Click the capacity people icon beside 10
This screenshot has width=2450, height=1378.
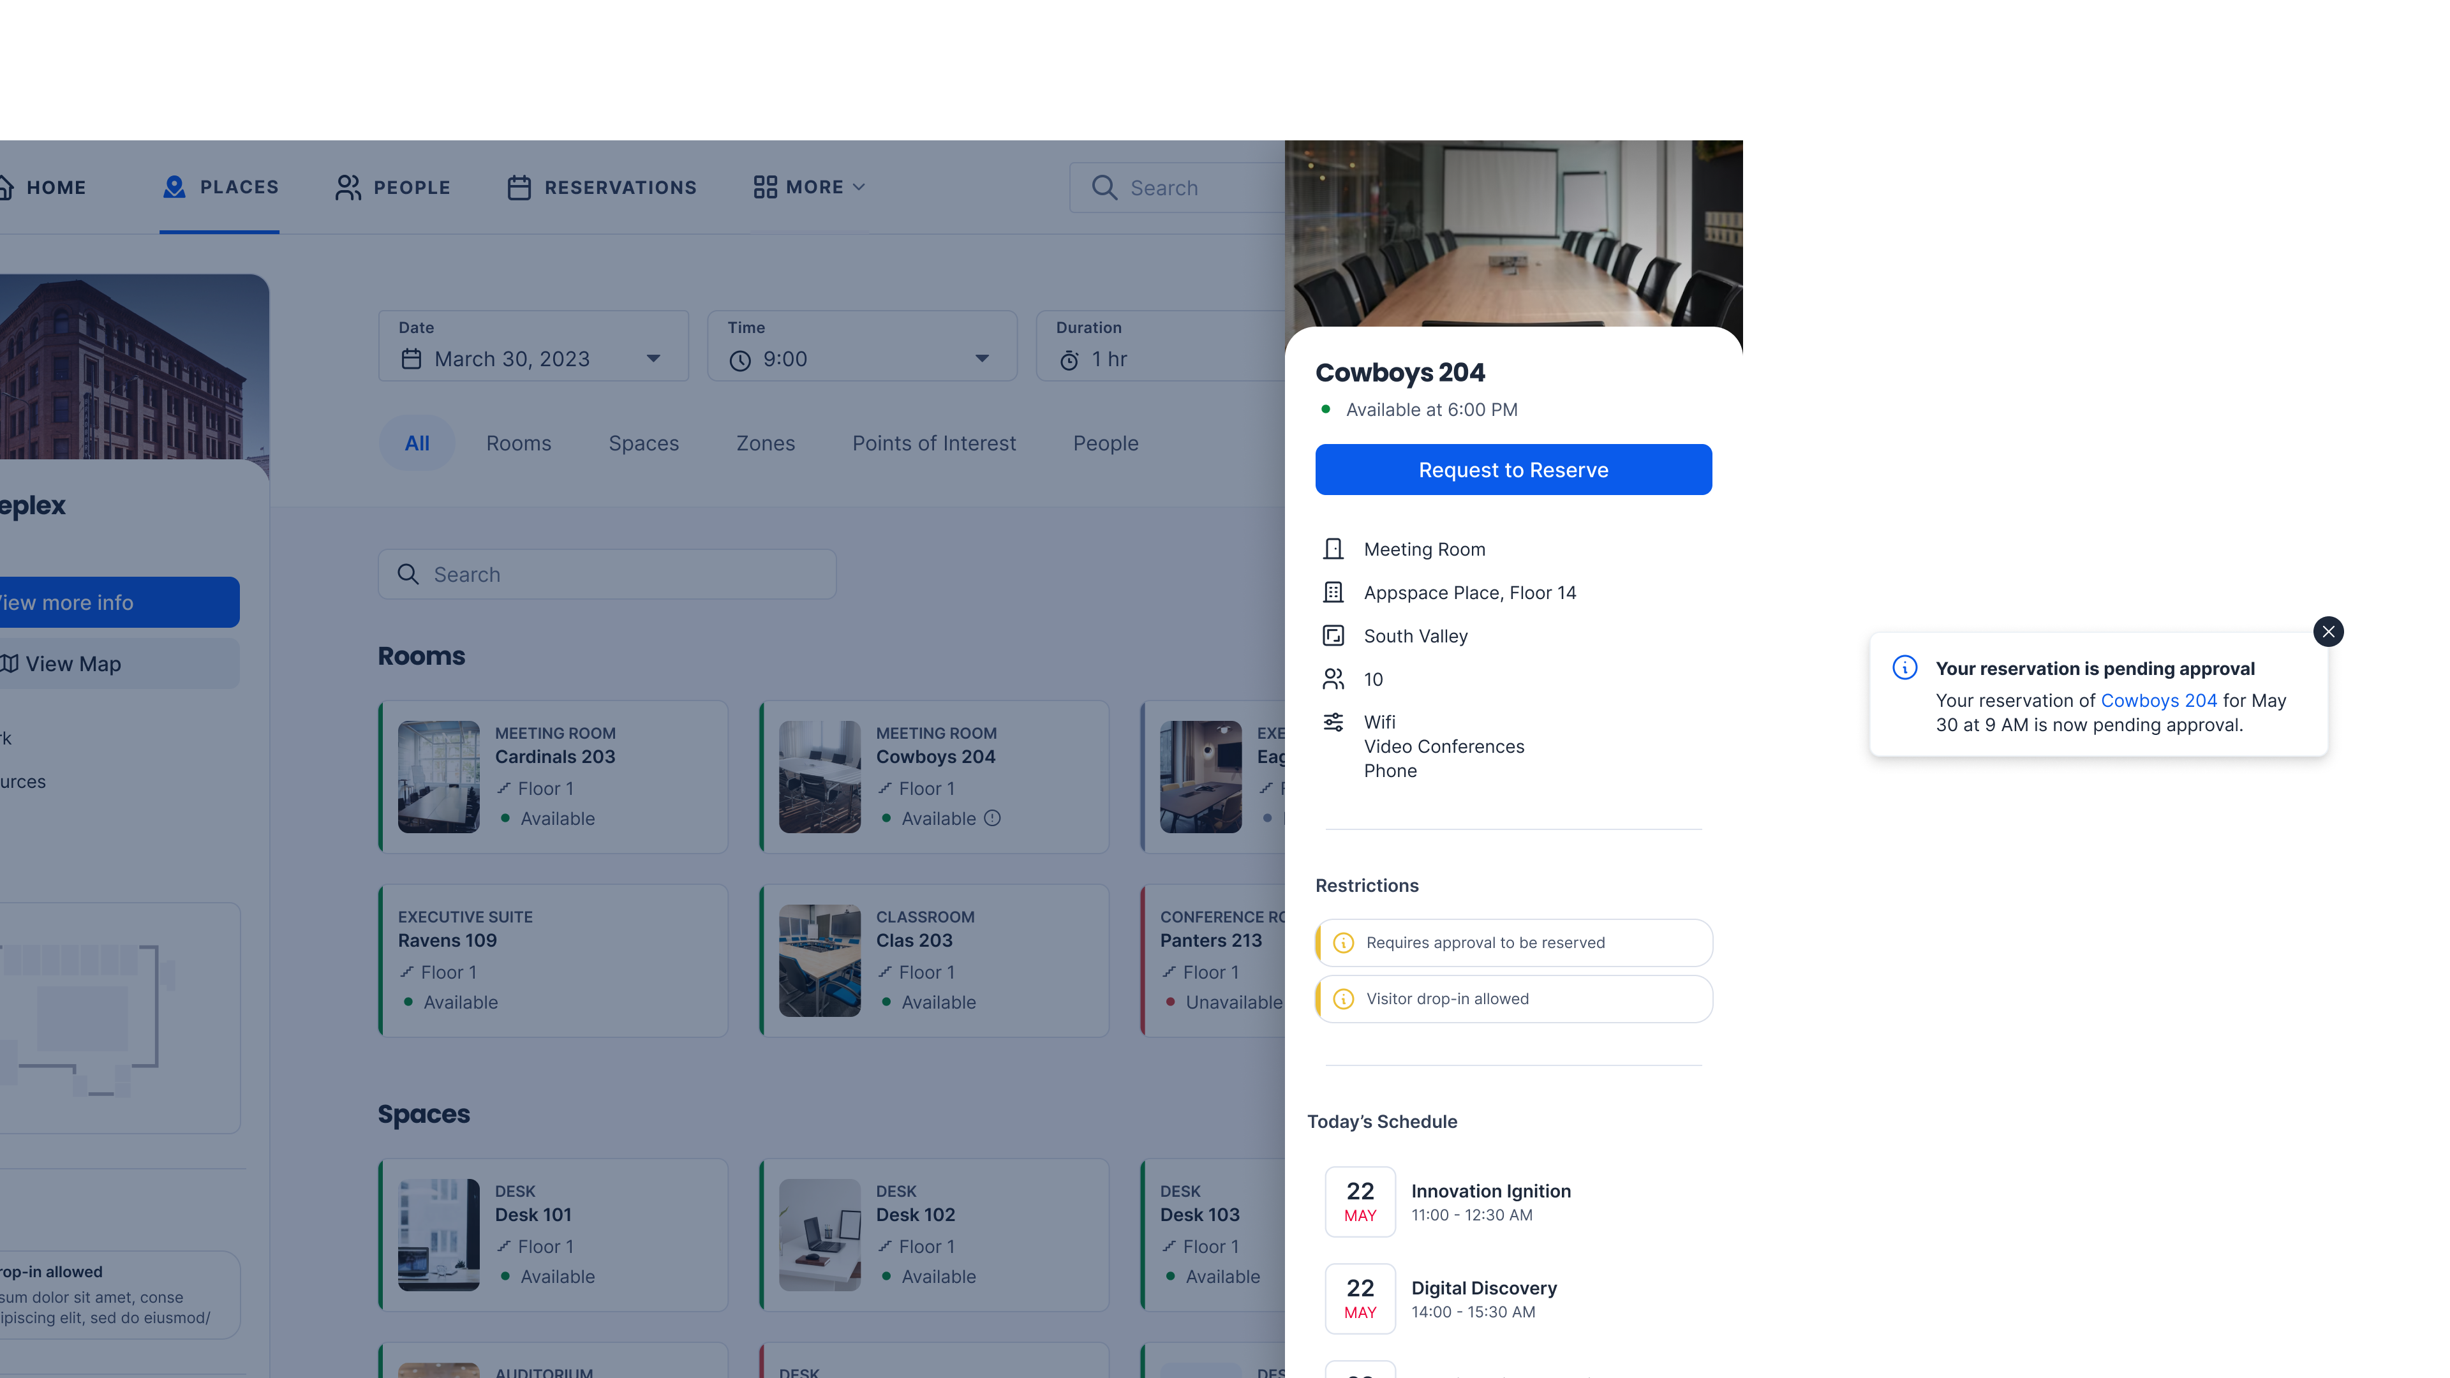pyautogui.click(x=1333, y=679)
